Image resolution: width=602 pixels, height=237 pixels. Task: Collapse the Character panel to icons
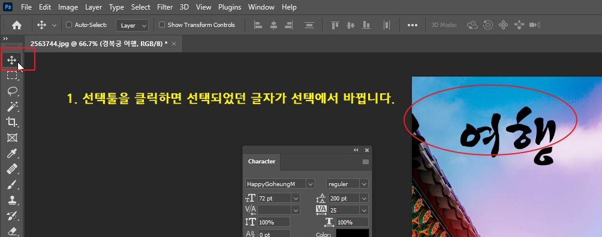[356, 150]
